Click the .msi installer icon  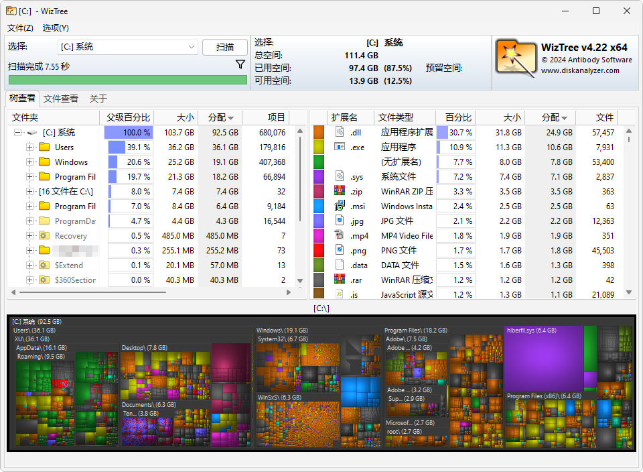(340, 205)
